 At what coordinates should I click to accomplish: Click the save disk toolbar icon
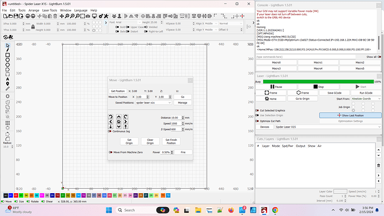tap(16, 16)
